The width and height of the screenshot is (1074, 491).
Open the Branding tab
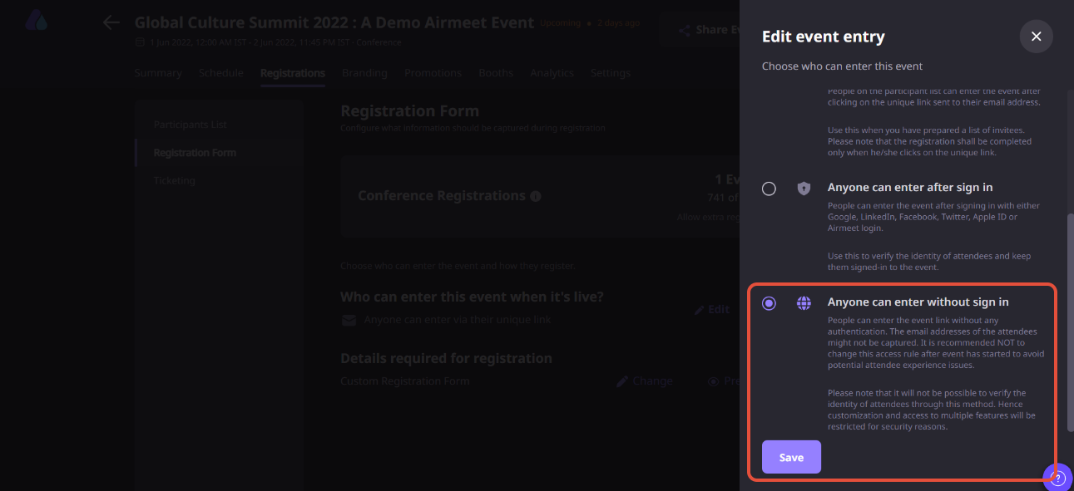pos(364,73)
